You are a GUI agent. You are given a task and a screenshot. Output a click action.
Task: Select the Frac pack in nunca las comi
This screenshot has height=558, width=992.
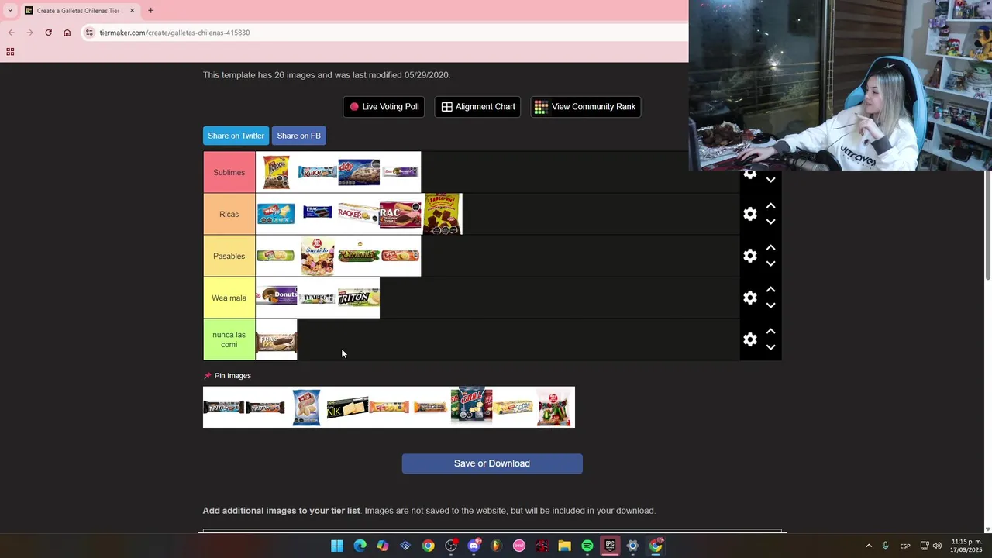[277, 341]
